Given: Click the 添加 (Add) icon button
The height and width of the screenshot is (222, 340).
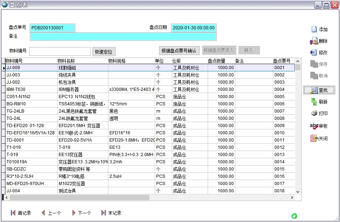Looking at the screenshot, I should coord(314,29).
